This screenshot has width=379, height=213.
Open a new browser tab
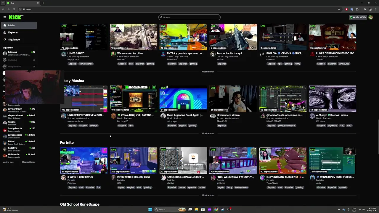tap(43, 3)
